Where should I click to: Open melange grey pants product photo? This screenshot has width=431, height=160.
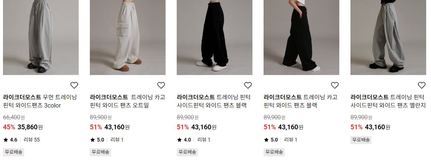point(388,37)
